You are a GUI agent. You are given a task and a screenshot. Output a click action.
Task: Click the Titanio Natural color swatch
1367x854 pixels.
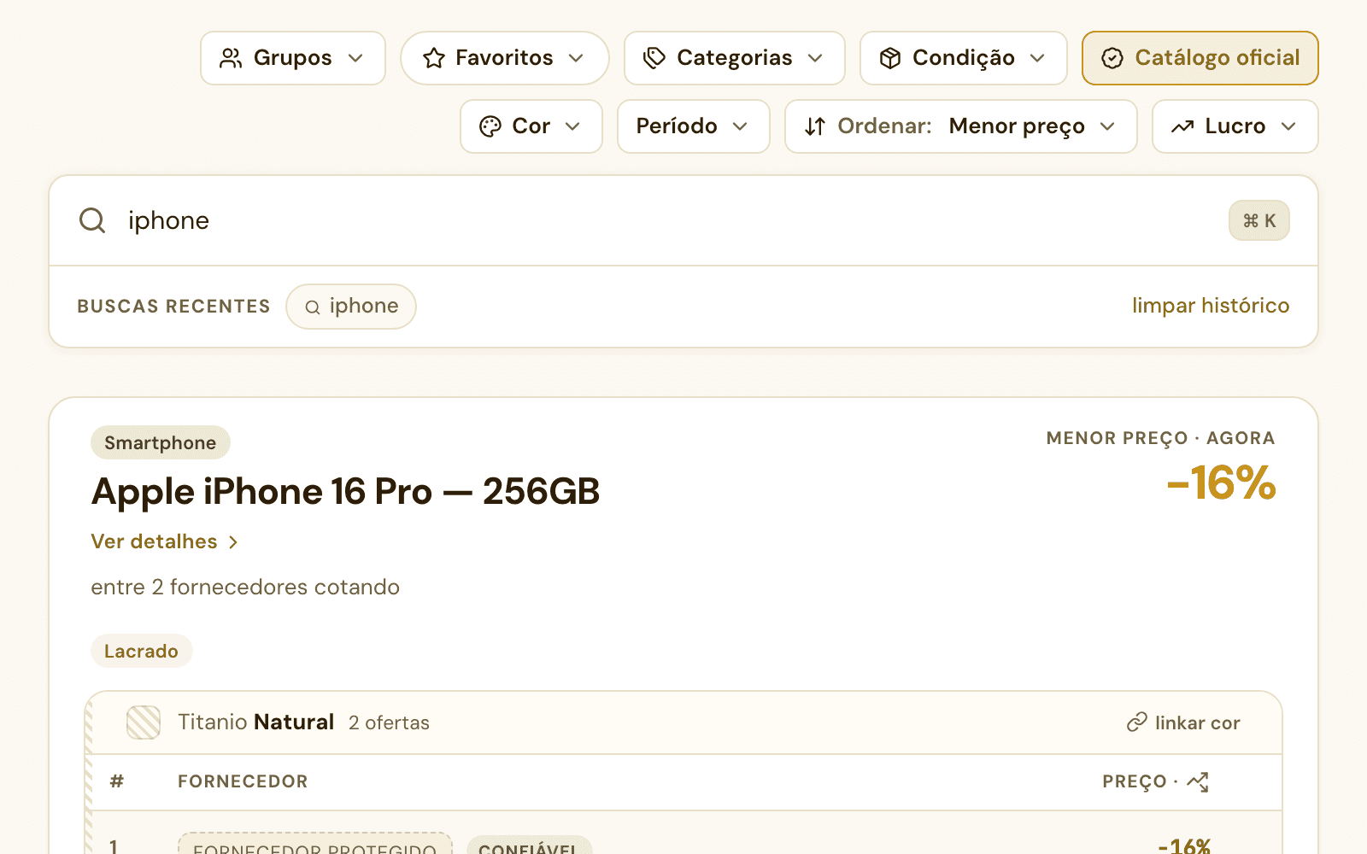tap(144, 722)
